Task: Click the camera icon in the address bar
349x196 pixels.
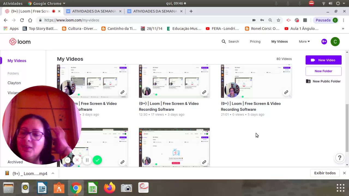Action: point(254,20)
